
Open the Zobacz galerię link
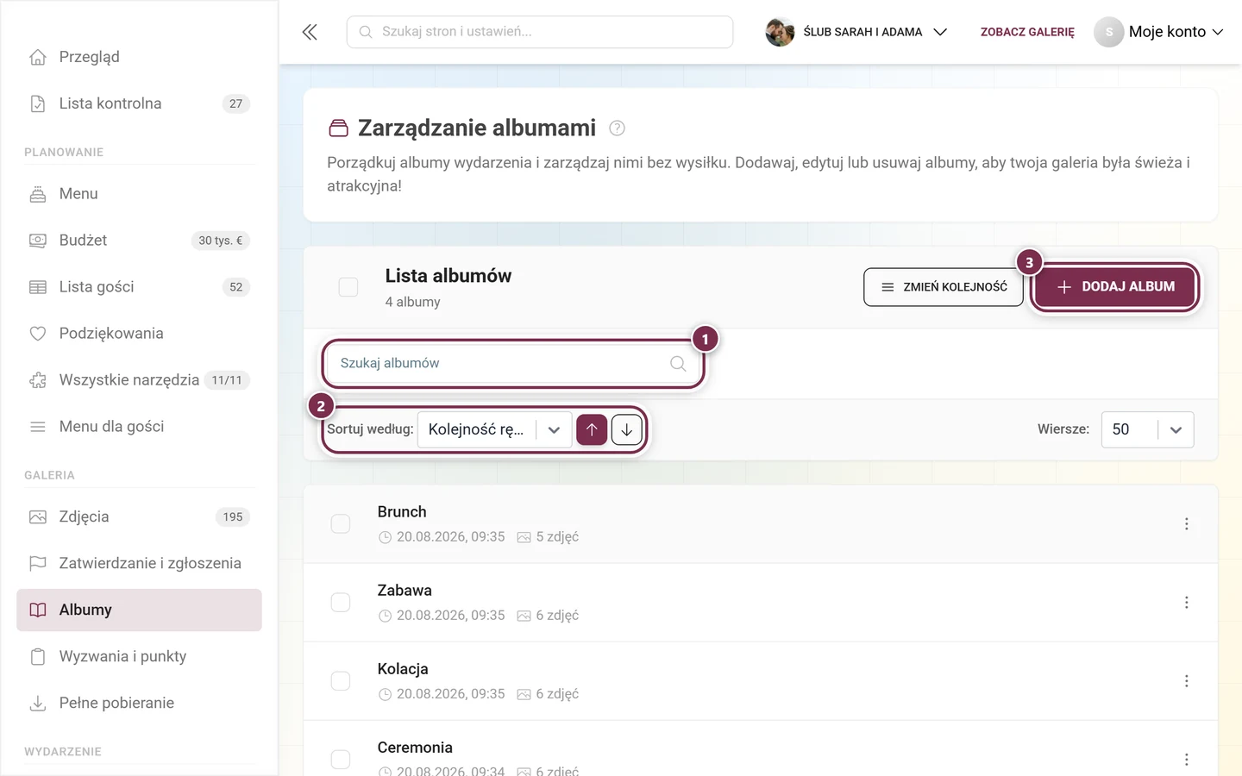[x=1027, y=32]
